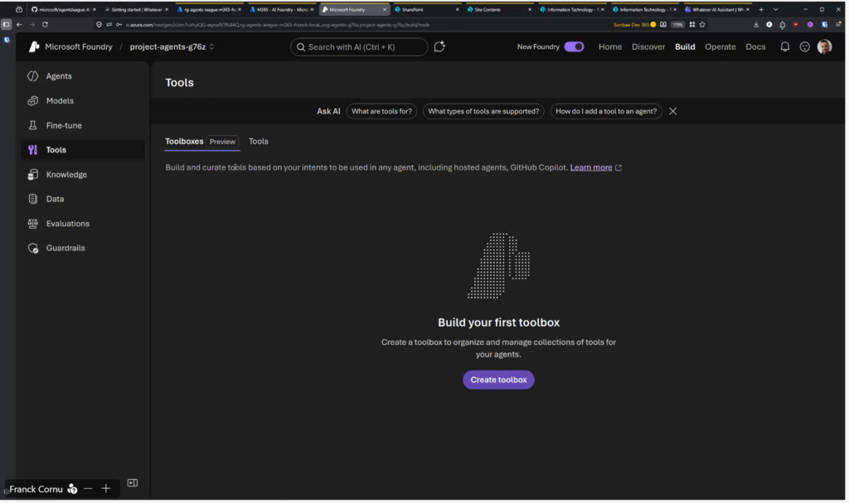Close the Microsoft Foundry browser tab
Image resolution: width=849 pixels, height=503 pixels.
(385, 9)
